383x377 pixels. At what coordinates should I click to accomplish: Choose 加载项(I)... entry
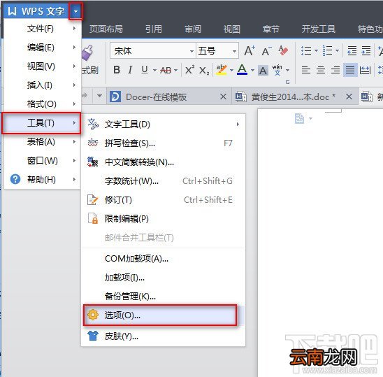(163, 278)
